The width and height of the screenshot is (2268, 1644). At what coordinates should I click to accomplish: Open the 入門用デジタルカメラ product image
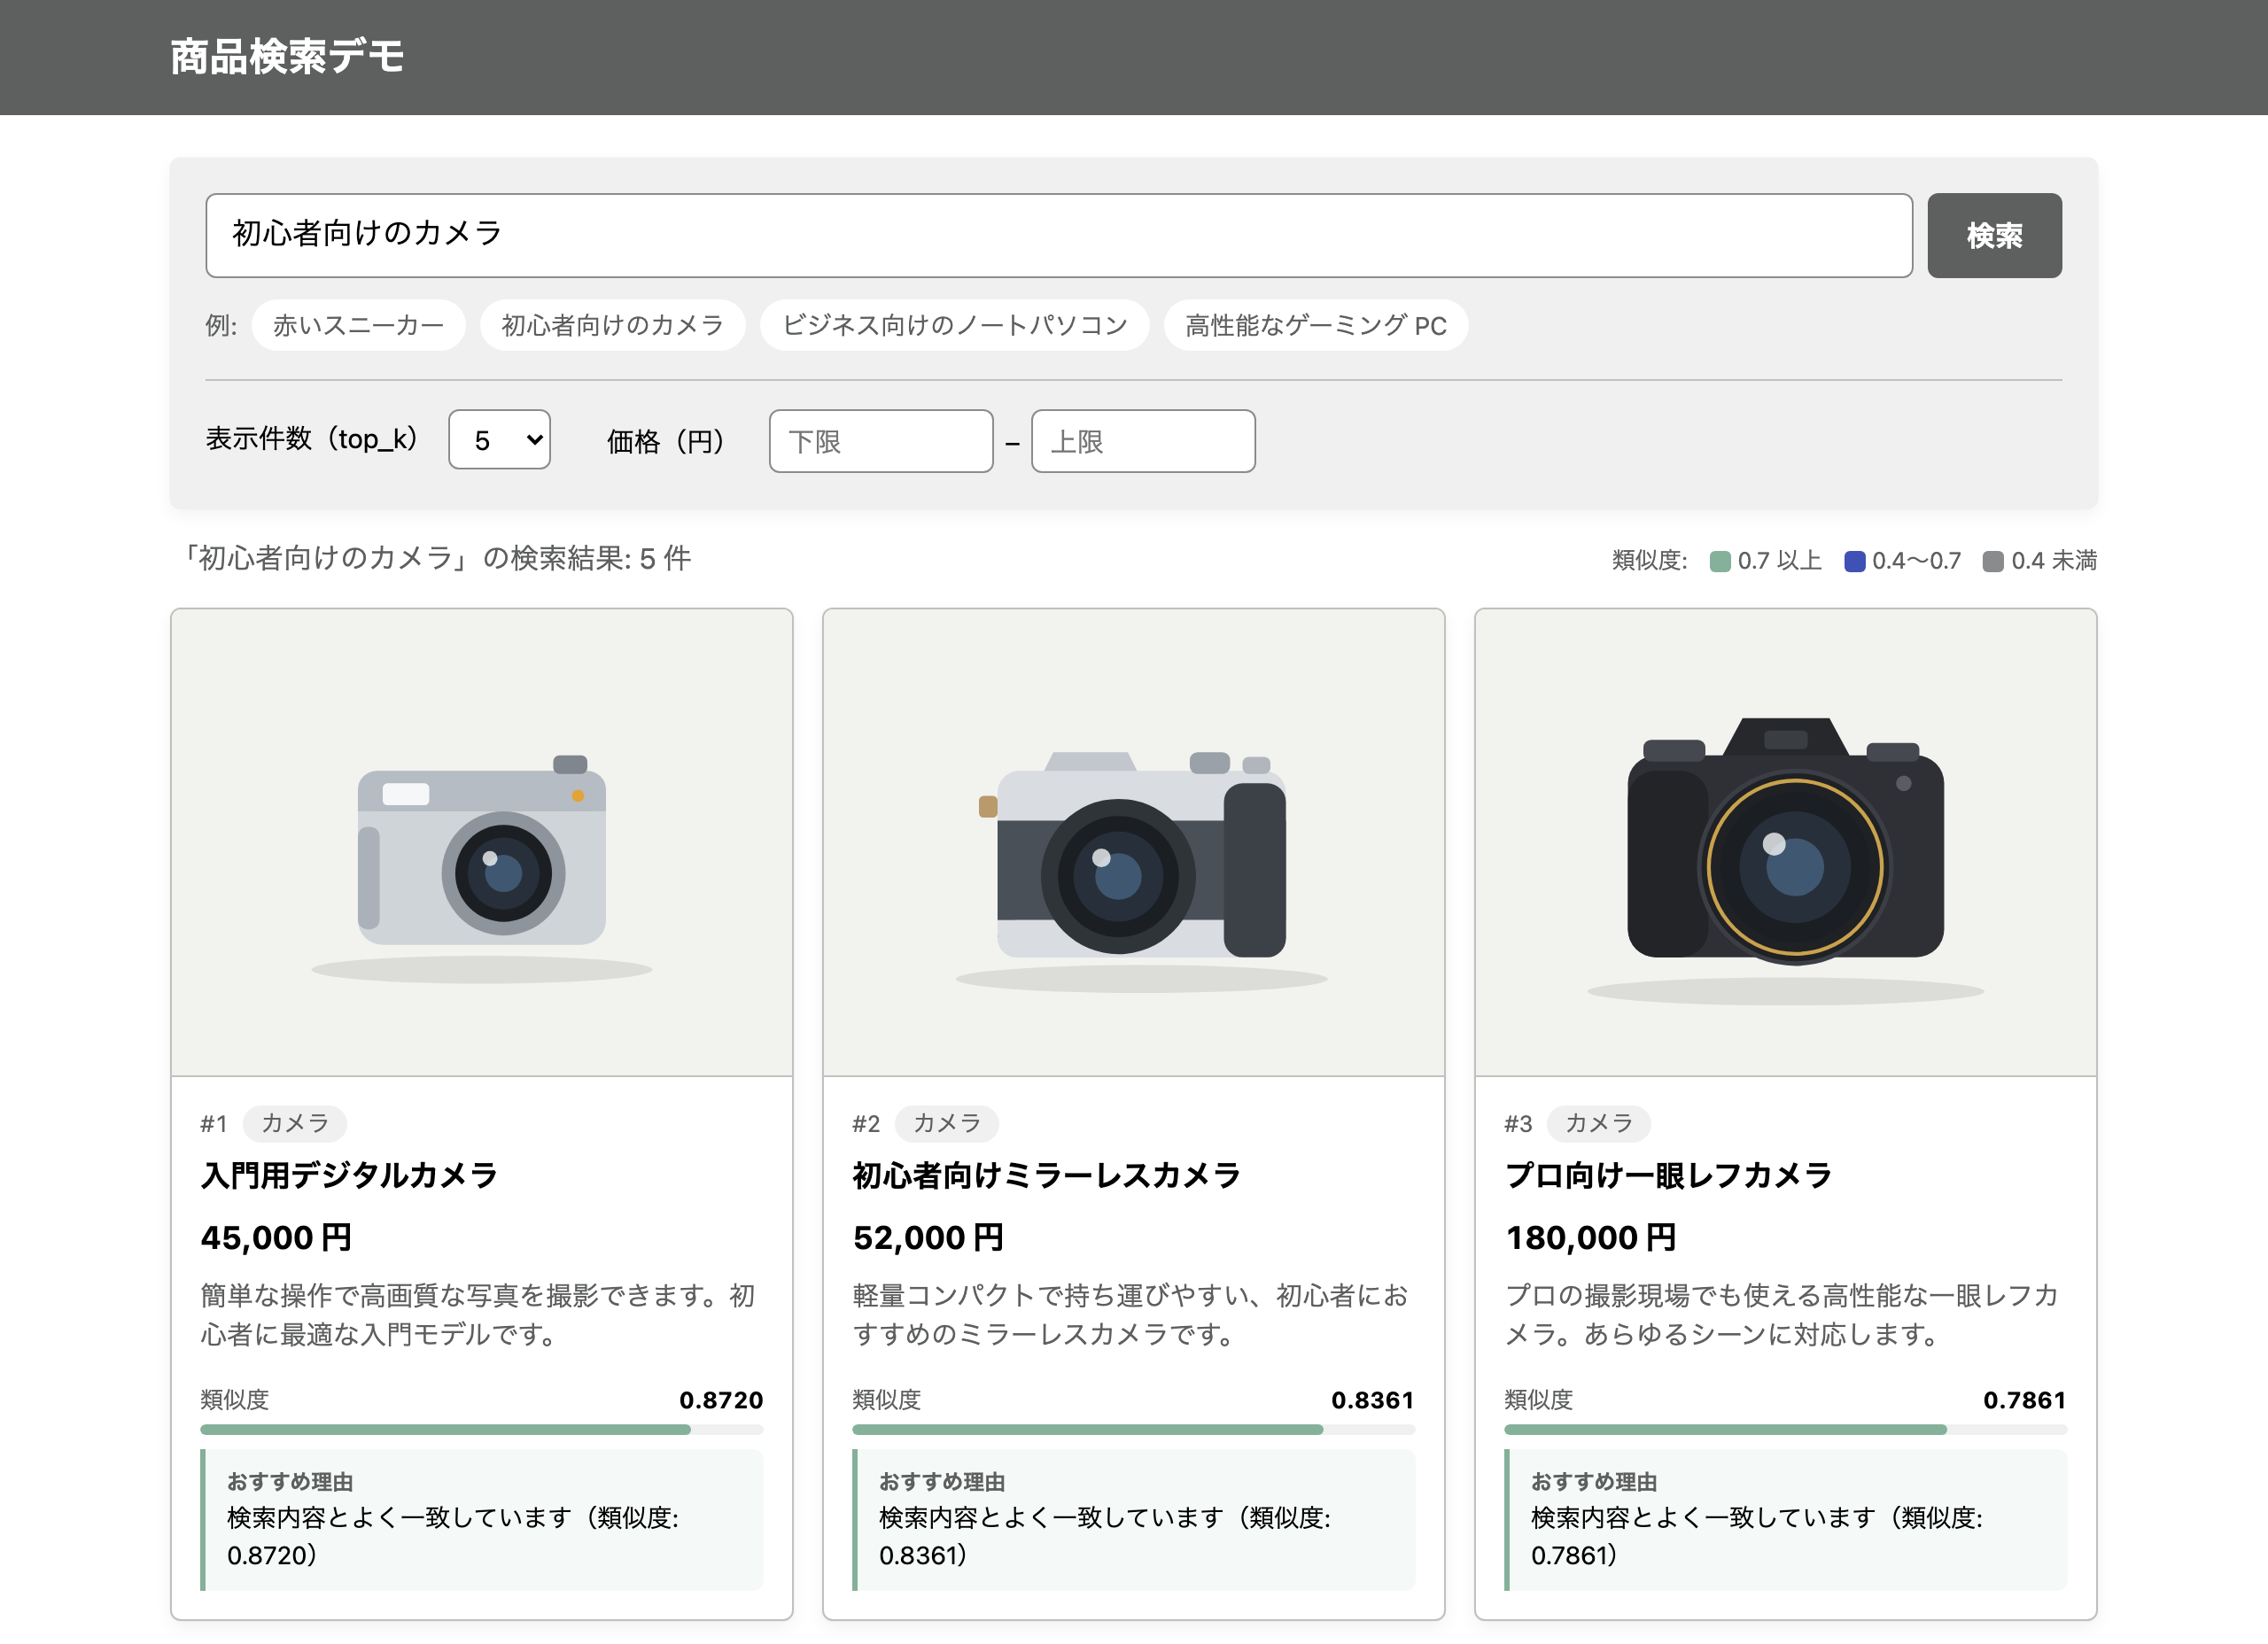point(482,842)
